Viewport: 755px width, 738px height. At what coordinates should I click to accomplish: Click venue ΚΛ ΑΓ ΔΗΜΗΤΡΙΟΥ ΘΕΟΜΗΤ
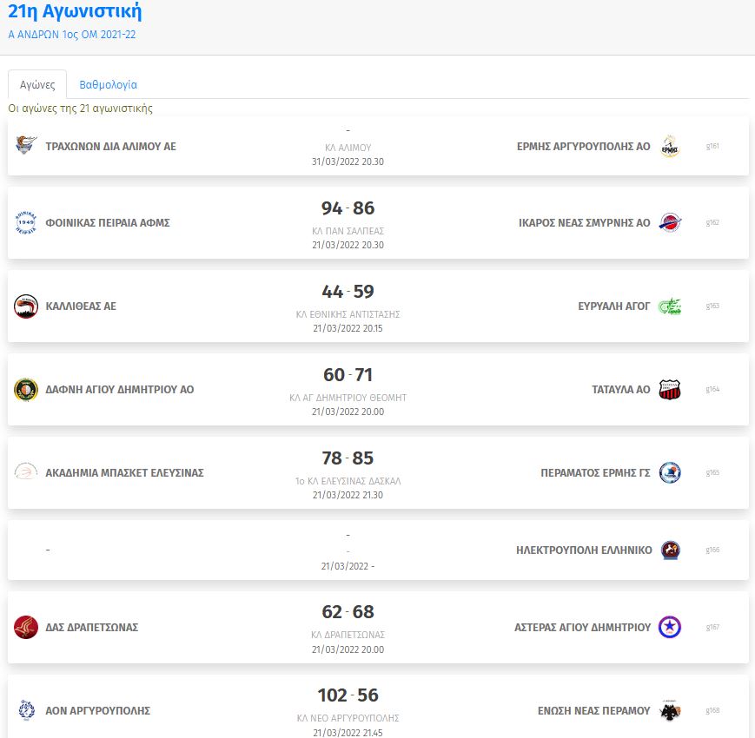348,398
